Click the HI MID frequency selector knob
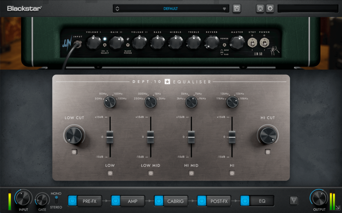Screen dimensions: 342x213 pyautogui.click(x=191, y=102)
